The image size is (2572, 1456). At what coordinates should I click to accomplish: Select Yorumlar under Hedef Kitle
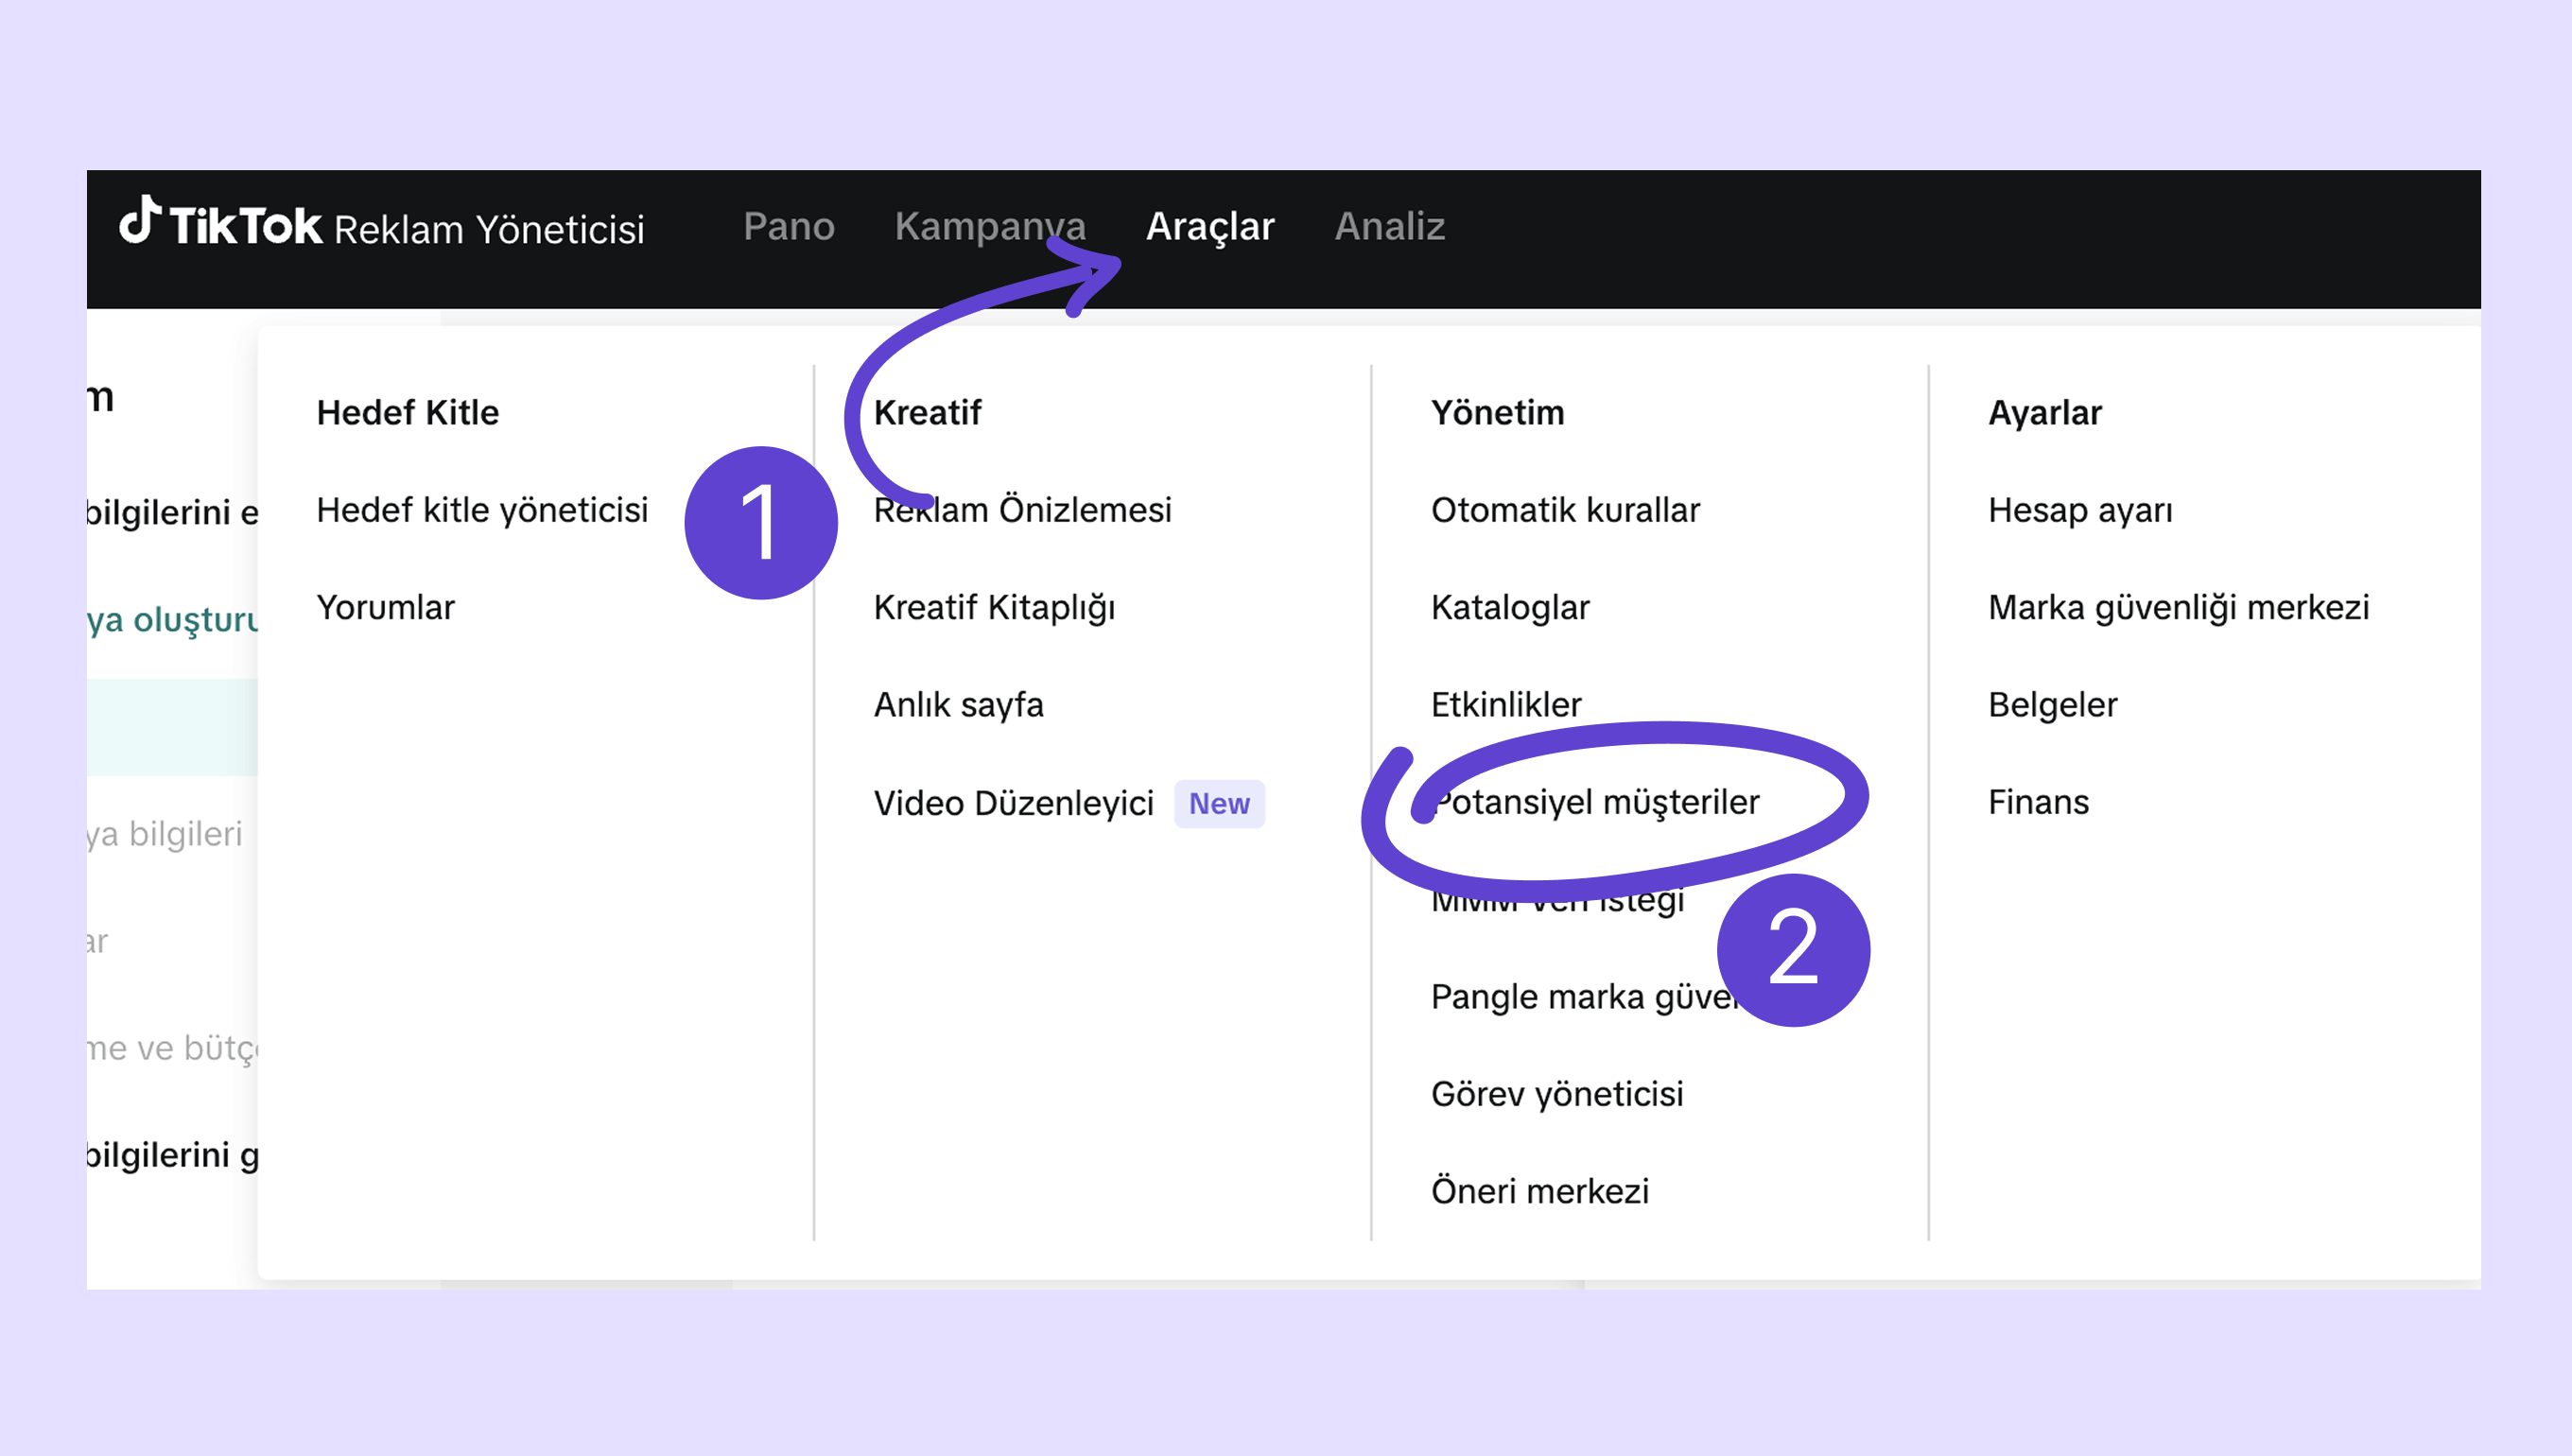click(x=385, y=607)
